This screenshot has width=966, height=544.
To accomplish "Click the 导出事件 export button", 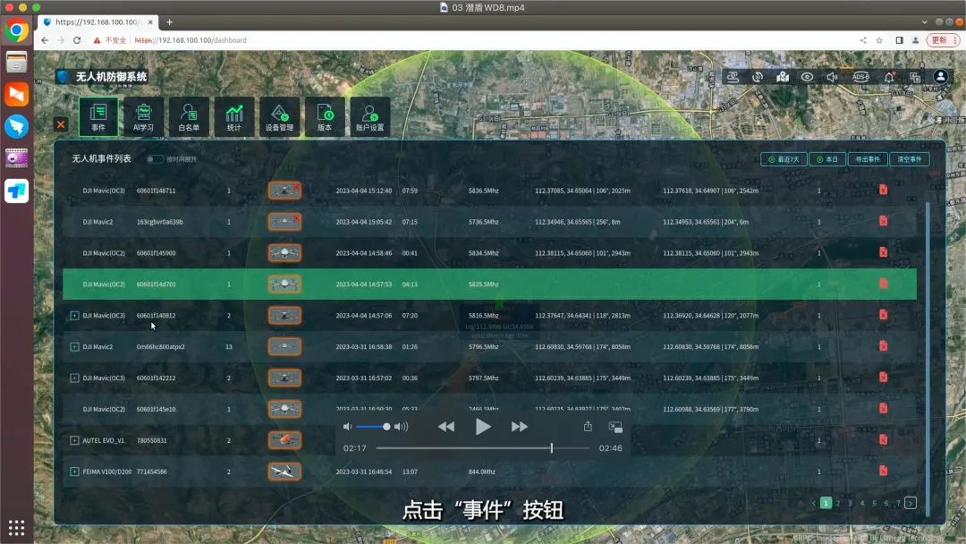I will click(868, 159).
